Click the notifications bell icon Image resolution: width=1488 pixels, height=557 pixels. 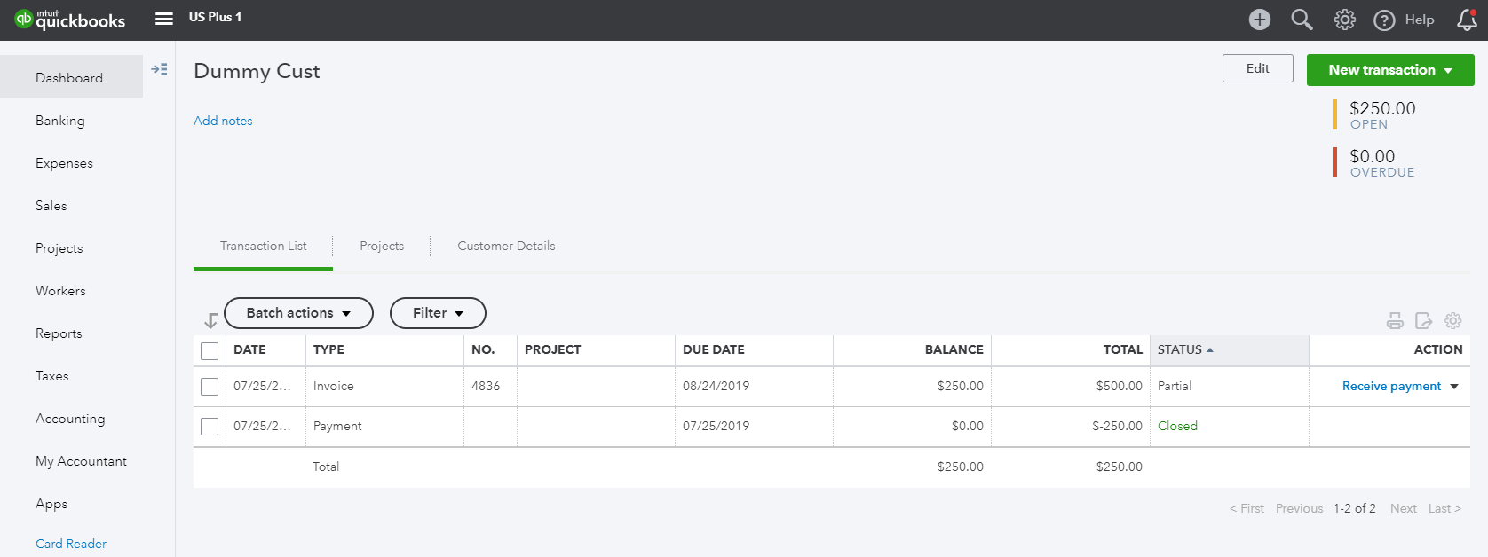coord(1467,20)
